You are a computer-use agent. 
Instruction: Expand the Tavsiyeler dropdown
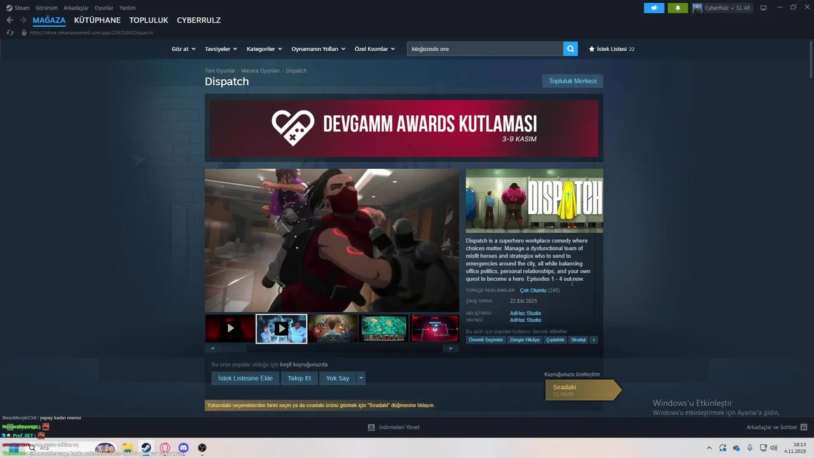pyautogui.click(x=221, y=49)
